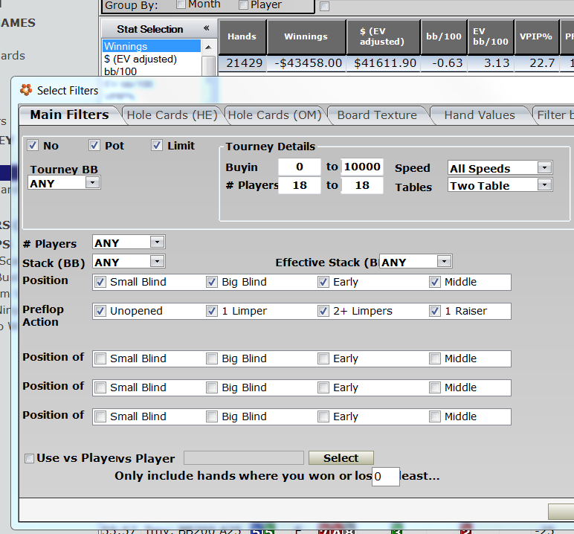Click the minimum # Players tourney field
This screenshot has height=534, width=574.
[x=300, y=185]
